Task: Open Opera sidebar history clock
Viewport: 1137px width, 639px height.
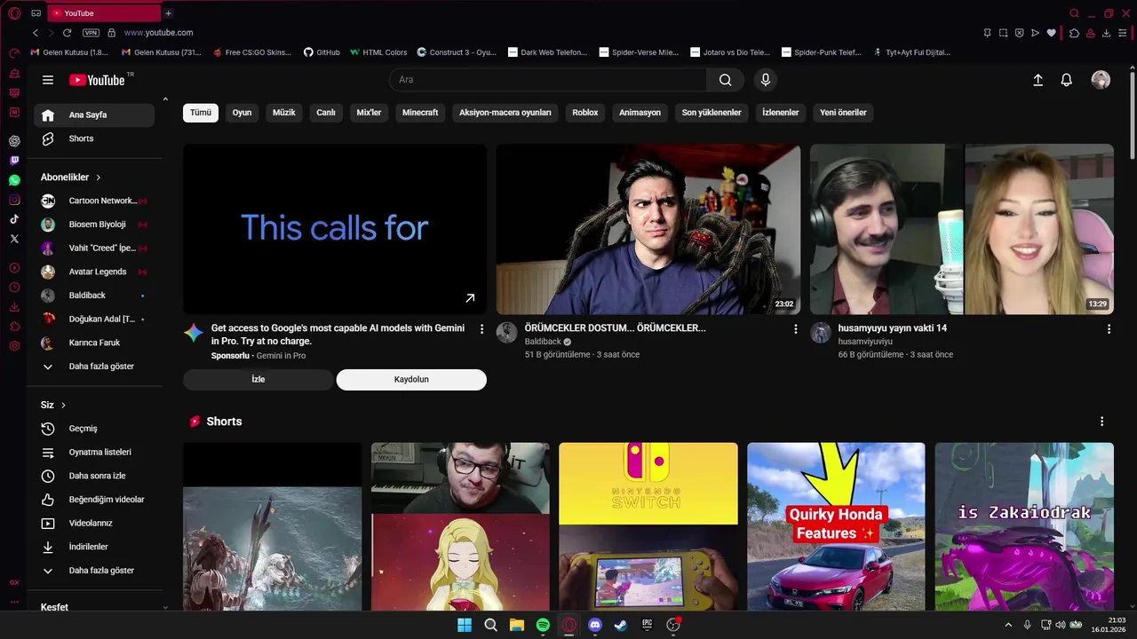Action: coord(14,287)
